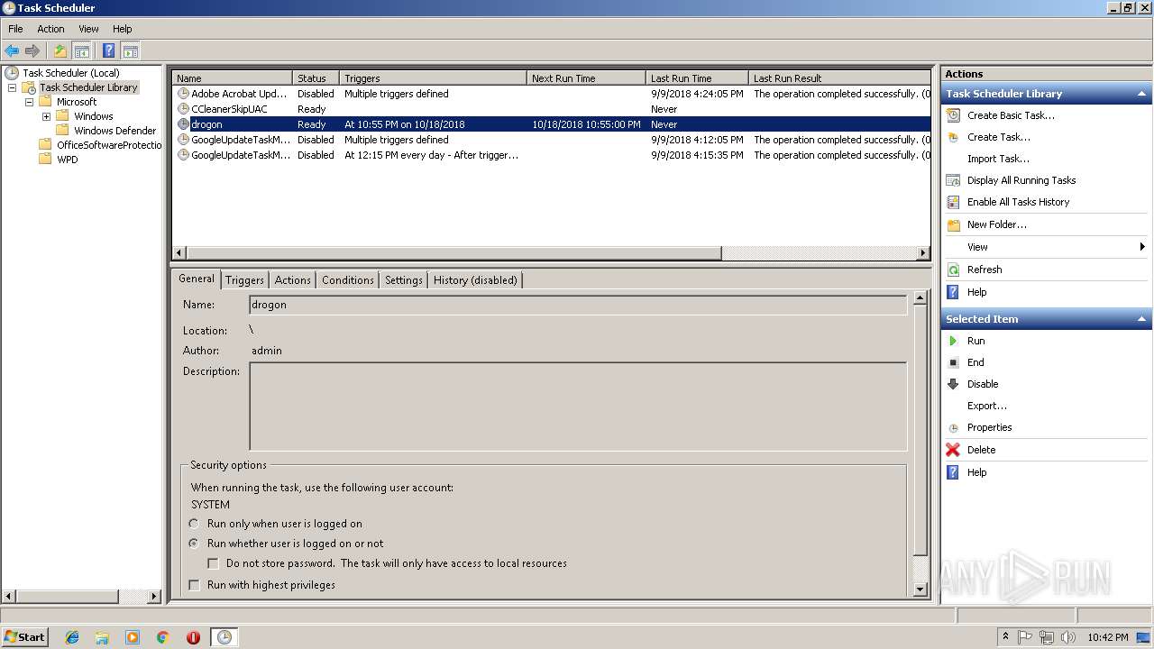Screen dimensions: 1154x649
Task: Click the Forward arrow toolbar icon
Action: point(32,51)
